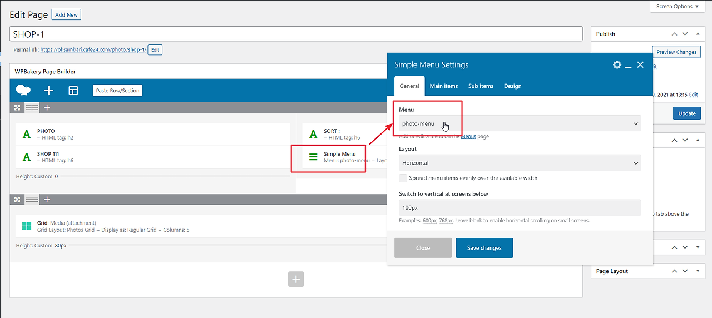Click Edit link beside the publish date
712x318 pixels.
point(693,95)
